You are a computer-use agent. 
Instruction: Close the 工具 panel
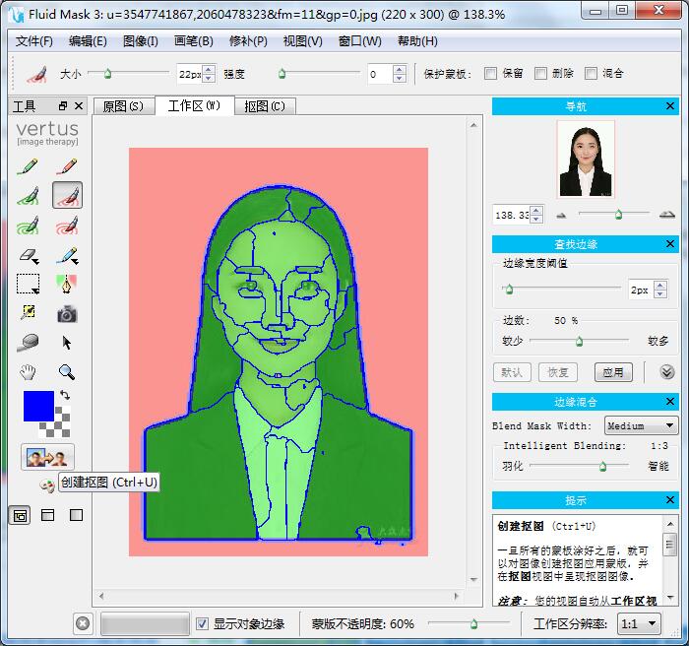point(79,106)
